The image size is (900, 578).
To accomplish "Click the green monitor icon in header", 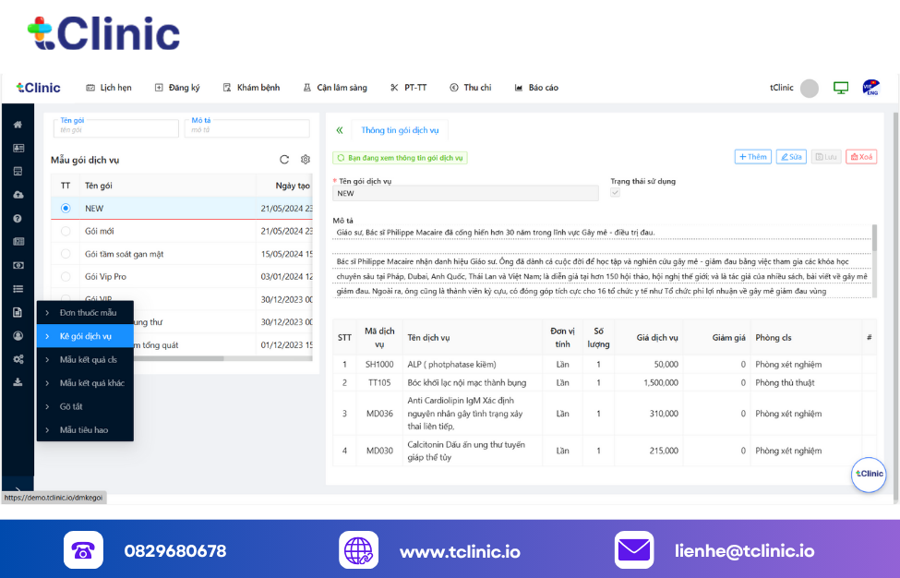I will 841,88.
